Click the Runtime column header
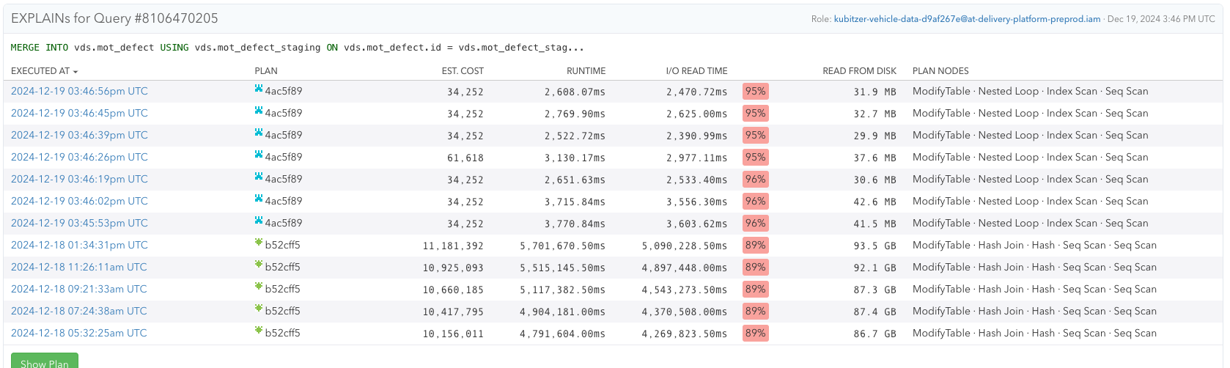The image size is (1230, 368). point(586,71)
